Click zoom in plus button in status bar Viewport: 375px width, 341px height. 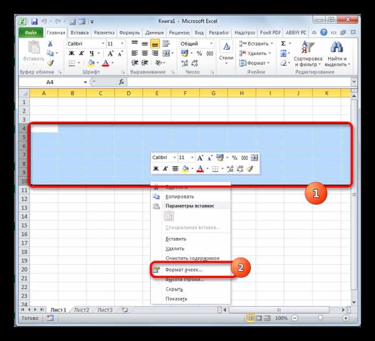tap(346, 318)
